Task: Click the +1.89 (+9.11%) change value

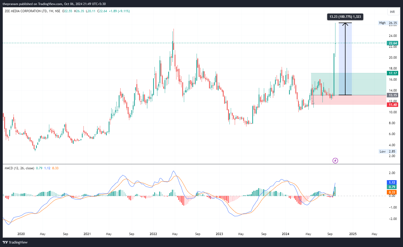Action: pos(119,11)
